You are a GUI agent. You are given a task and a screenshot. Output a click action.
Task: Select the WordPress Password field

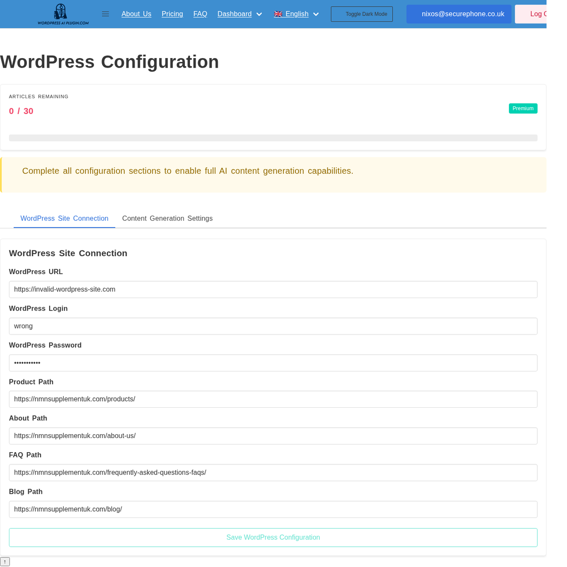(273, 363)
